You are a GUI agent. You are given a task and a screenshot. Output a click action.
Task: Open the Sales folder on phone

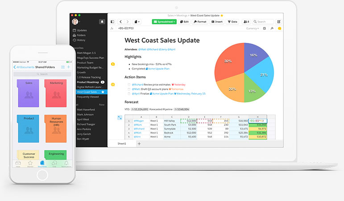pyautogui.click(x=28, y=93)
